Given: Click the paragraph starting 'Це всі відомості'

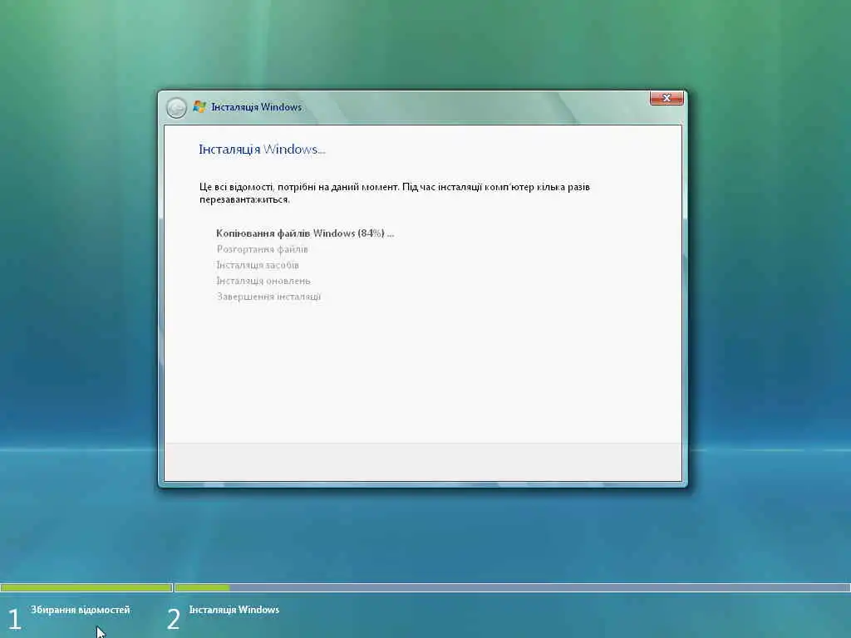Looking at the screenshot, I should coord(395,193).
